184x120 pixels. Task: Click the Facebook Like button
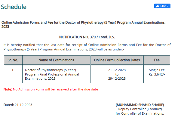click(162, 6)
